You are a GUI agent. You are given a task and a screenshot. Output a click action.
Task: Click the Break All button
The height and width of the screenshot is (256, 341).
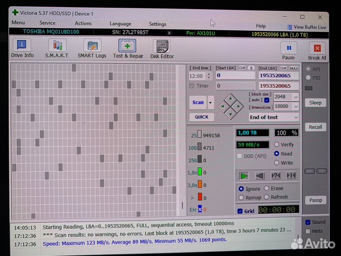tap(317, 50)
